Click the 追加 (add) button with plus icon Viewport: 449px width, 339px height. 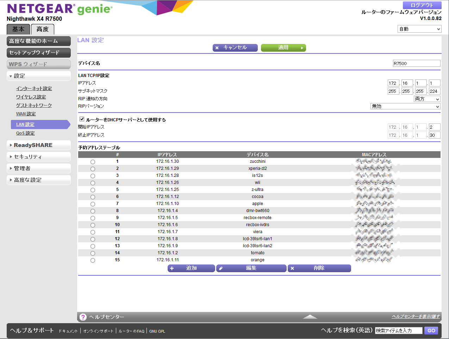(191, 268)
